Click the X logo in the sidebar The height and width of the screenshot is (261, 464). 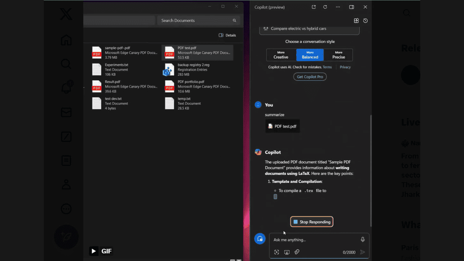tap(66, 15)
